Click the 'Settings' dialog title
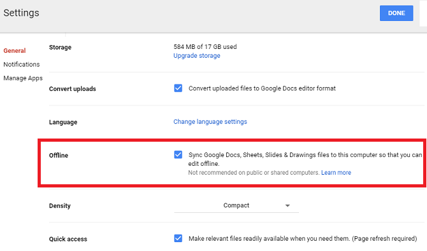Image resolution: width=427 pixels, height=251 pixels. coord(21,13)
